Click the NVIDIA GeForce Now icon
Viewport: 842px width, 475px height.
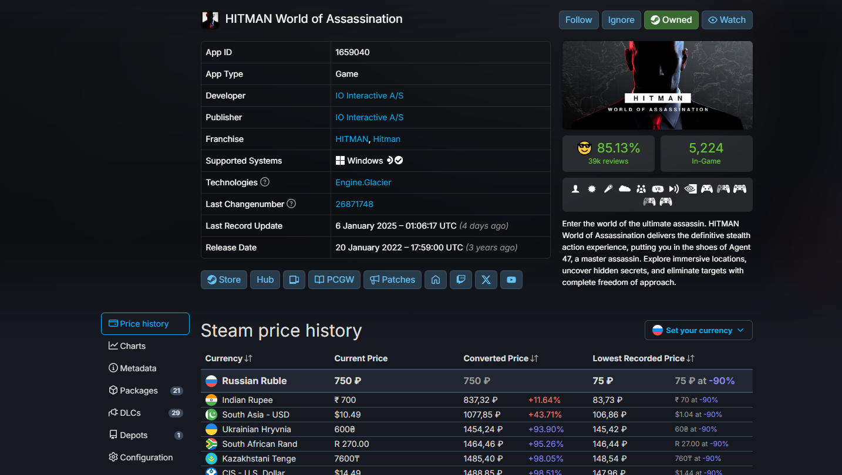(691, 188)
